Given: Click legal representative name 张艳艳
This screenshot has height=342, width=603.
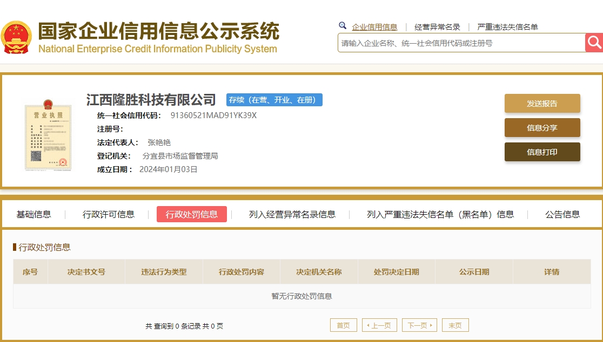Looking at the screenshot, I should point(159,142).
